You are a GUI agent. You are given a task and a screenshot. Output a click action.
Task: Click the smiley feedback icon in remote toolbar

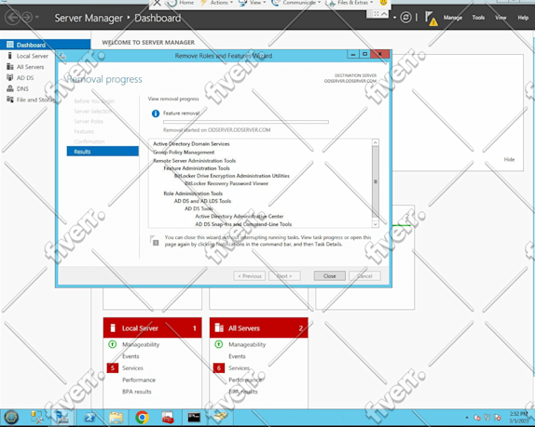(383, 3)
